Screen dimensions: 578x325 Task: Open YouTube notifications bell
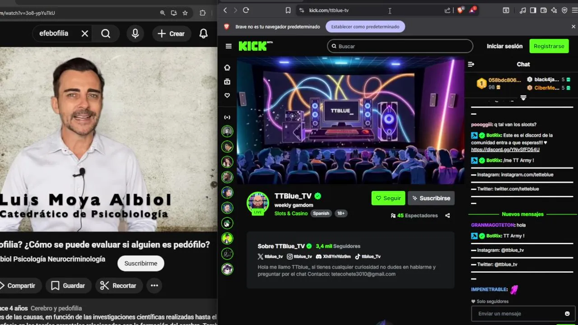click(x=204, y=33)
